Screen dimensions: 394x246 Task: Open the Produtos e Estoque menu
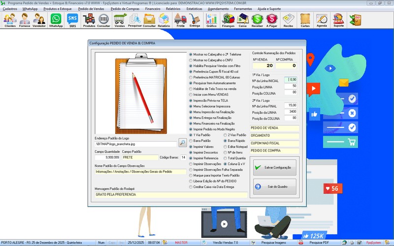tap(58, 9)
